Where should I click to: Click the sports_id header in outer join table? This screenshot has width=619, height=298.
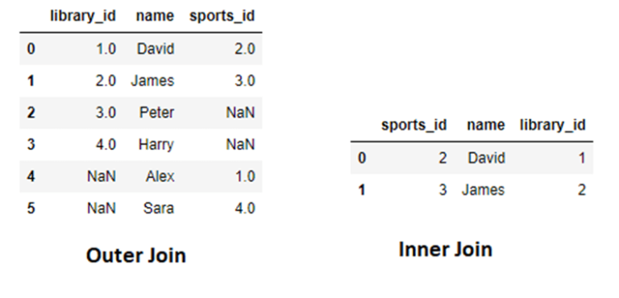(x=222, y=16)
